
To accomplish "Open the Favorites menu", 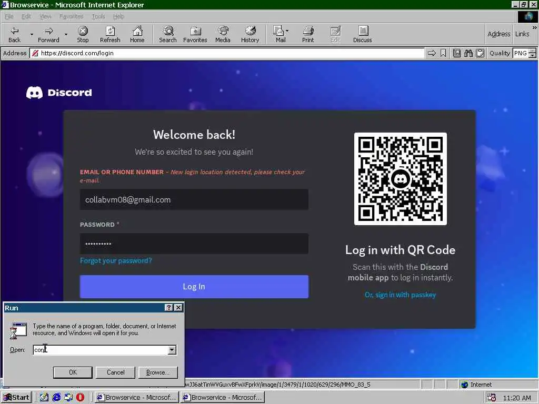I will pos(71,16).
